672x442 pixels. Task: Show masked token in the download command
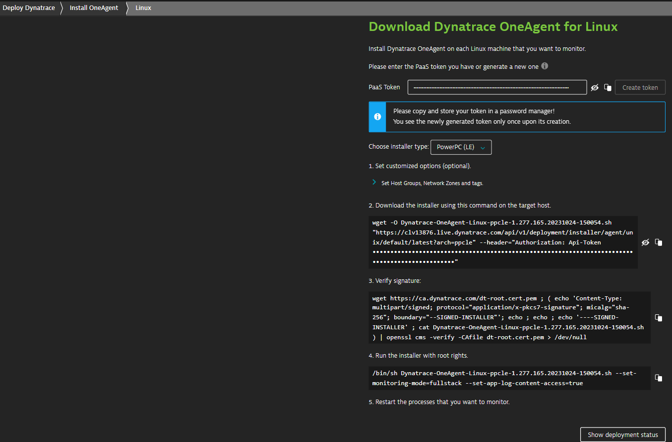(x=645, y=242)
